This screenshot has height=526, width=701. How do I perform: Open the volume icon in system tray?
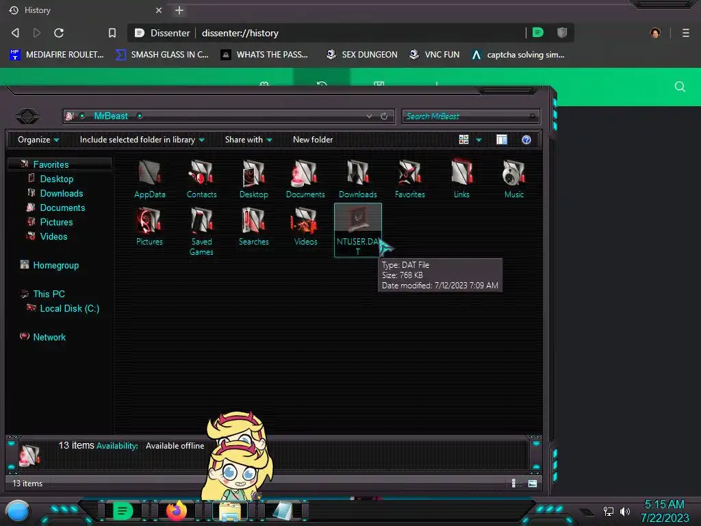624,511
